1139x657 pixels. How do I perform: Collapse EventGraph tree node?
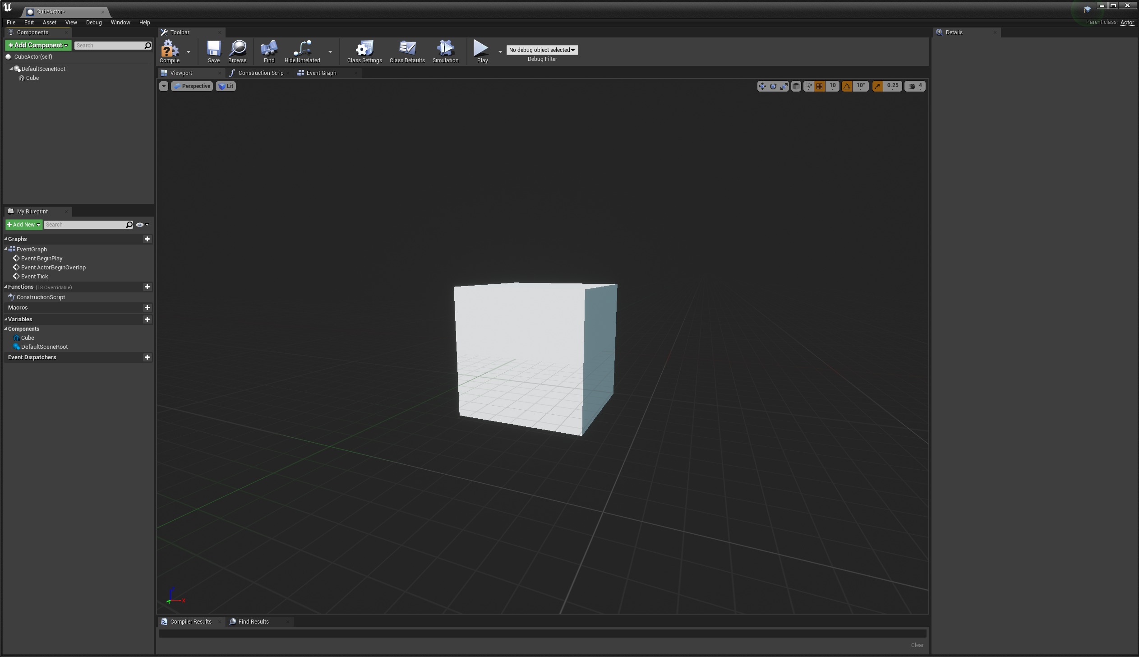[6, 249]
